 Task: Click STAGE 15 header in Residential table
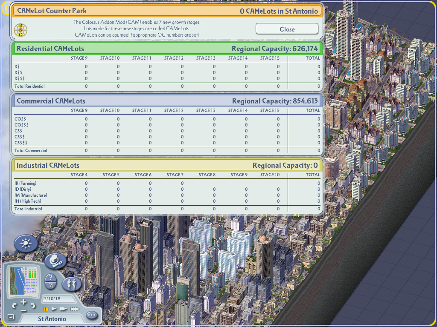(270, 58)
